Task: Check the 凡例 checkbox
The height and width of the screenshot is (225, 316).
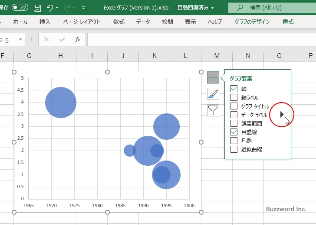Action: [234, 141]
